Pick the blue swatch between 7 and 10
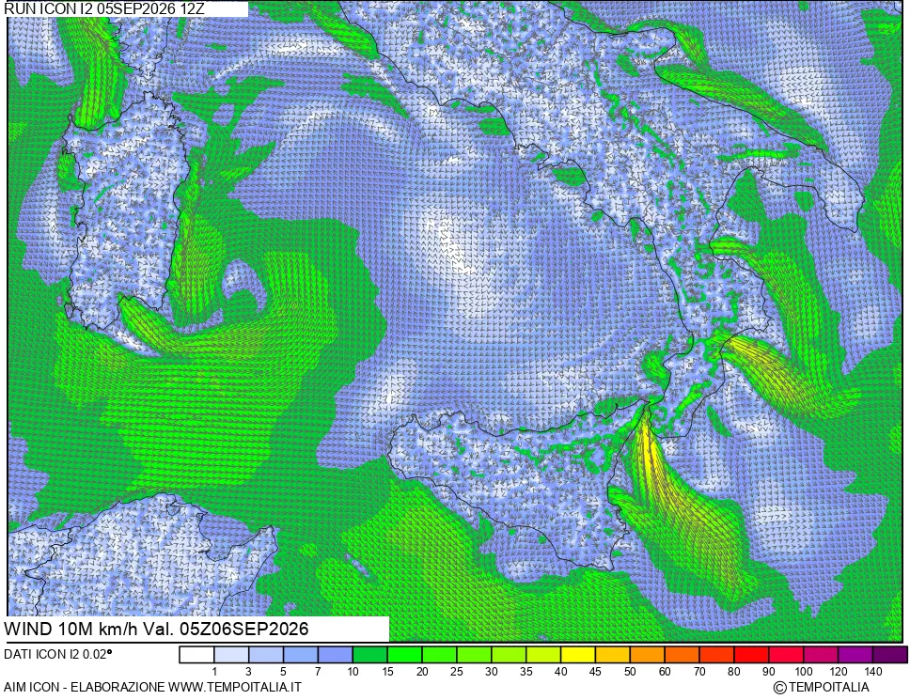Viewport: 910px width, 700px height. pos(336,655)
